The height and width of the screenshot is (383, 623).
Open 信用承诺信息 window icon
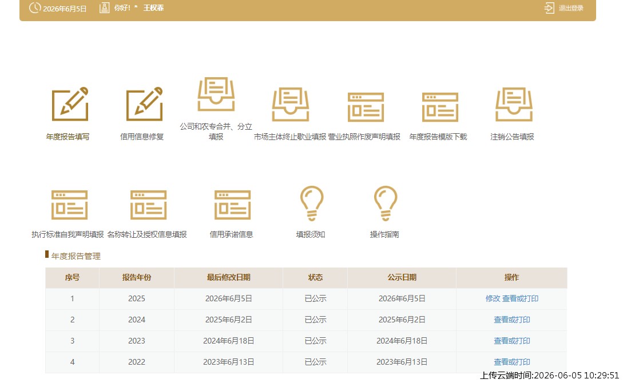click(232, 205)
